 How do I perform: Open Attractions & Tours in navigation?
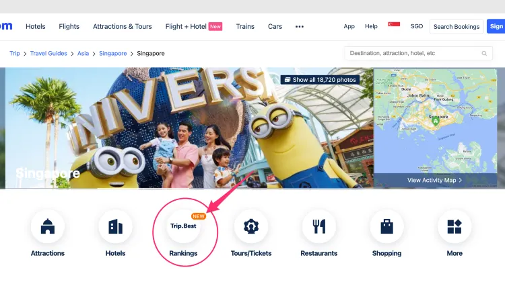coord(123,26)
